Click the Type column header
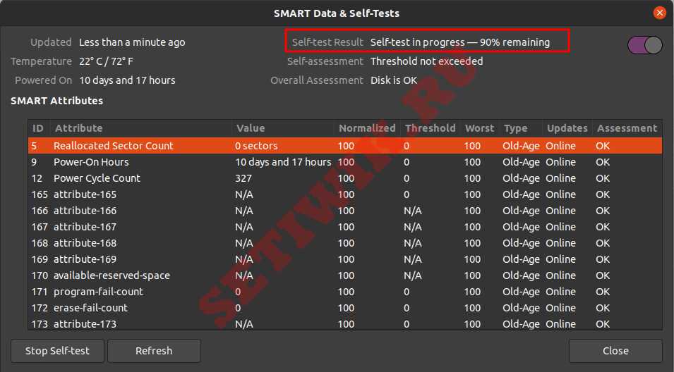 point(515,128)
